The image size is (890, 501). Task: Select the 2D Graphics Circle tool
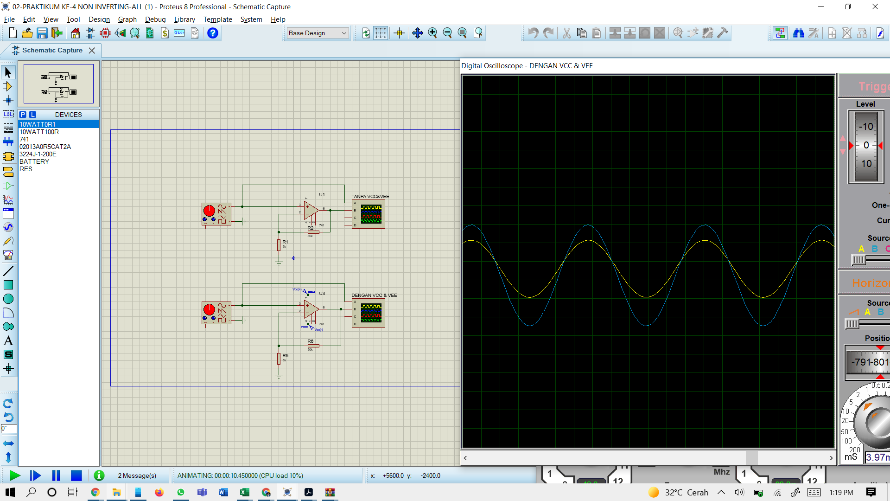pos(8,299)
